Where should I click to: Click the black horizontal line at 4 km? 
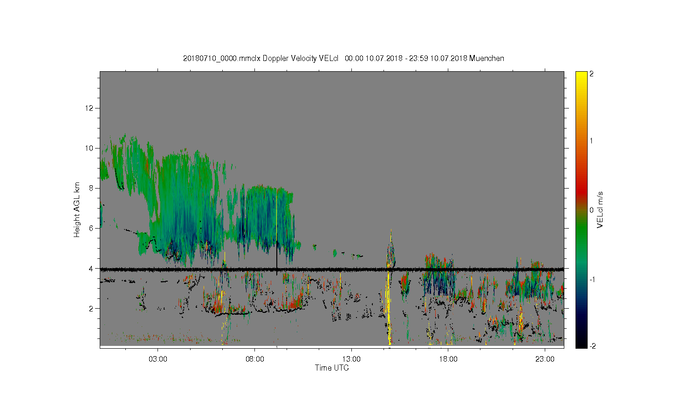pyautogui.click(x=332, y=269)
